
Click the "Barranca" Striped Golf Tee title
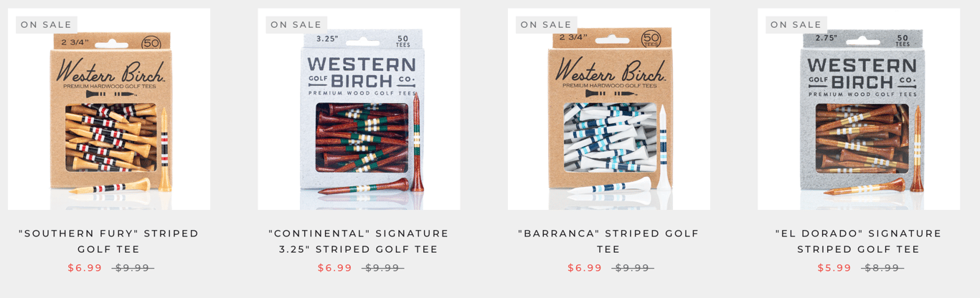pos(608,241)
